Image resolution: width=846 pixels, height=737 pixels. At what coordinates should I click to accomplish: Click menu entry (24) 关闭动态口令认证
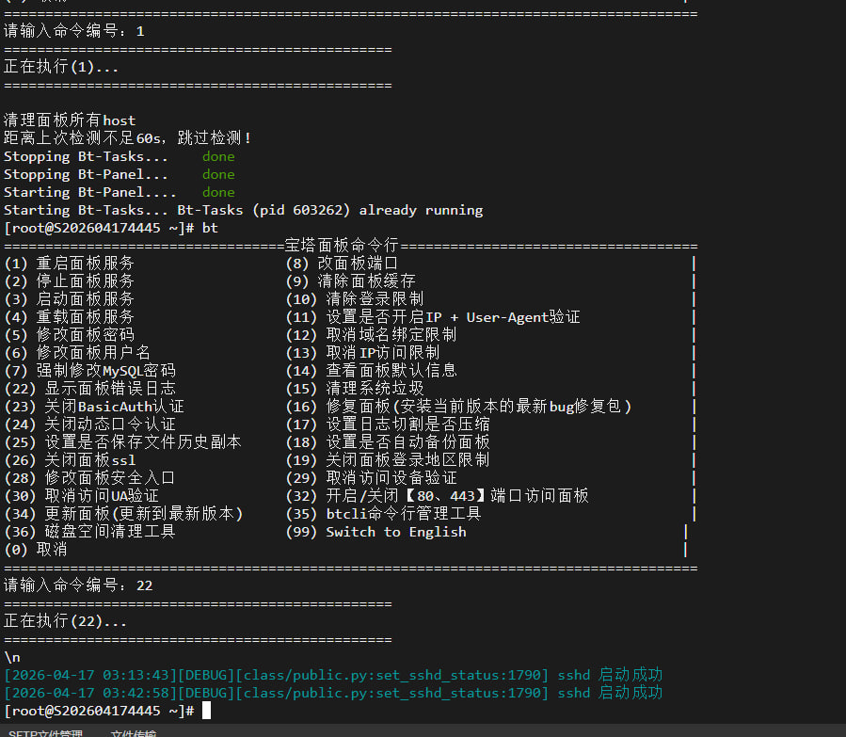(x=89, y=425)
